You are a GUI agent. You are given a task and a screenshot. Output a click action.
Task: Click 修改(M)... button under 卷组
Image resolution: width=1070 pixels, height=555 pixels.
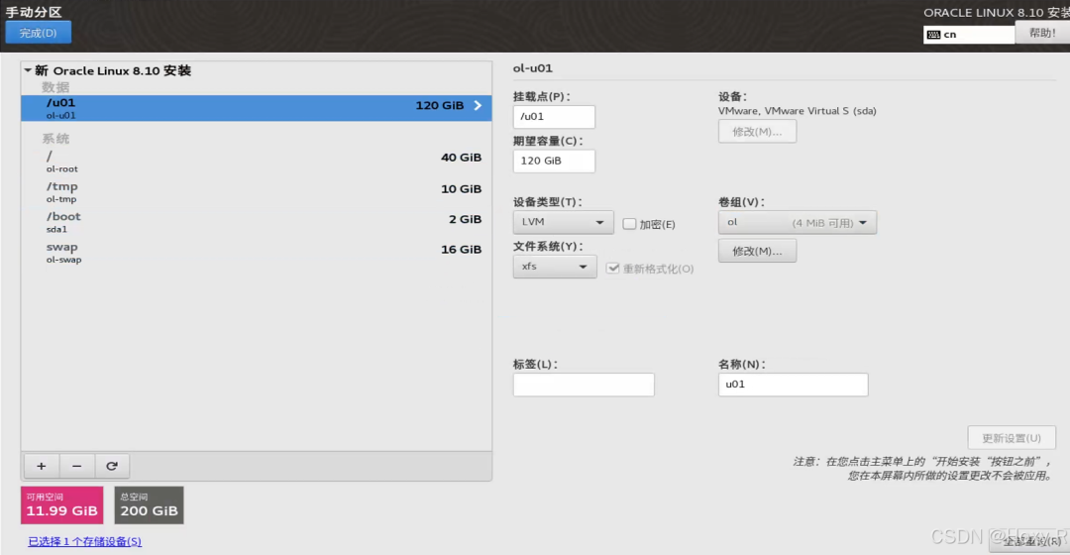[x=757, y=251]
